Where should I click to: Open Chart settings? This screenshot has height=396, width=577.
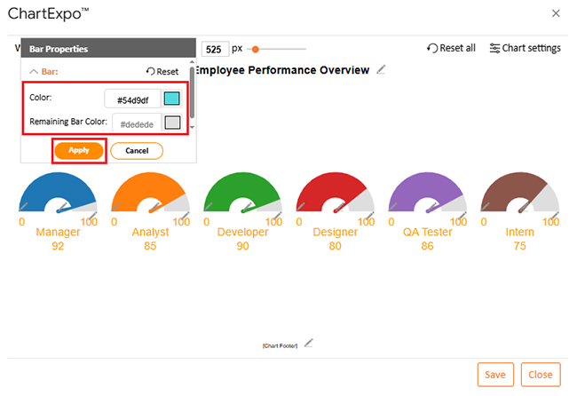pos(525,48)
